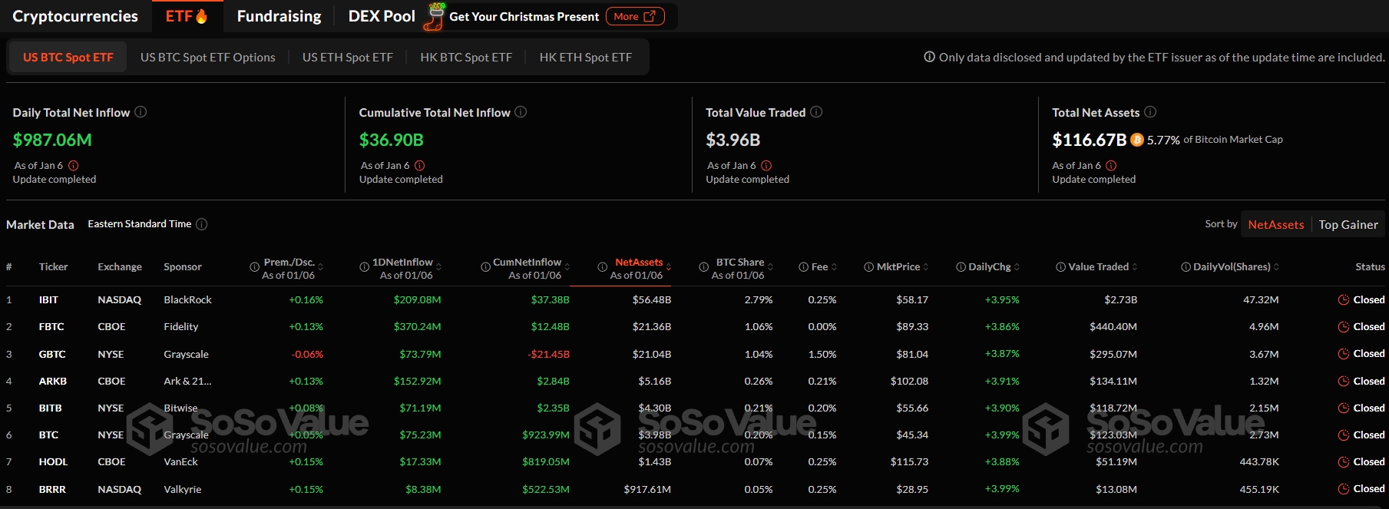
Task: Toggle sort arrows on CumNetInflow column
Action: tap(567, 267)
